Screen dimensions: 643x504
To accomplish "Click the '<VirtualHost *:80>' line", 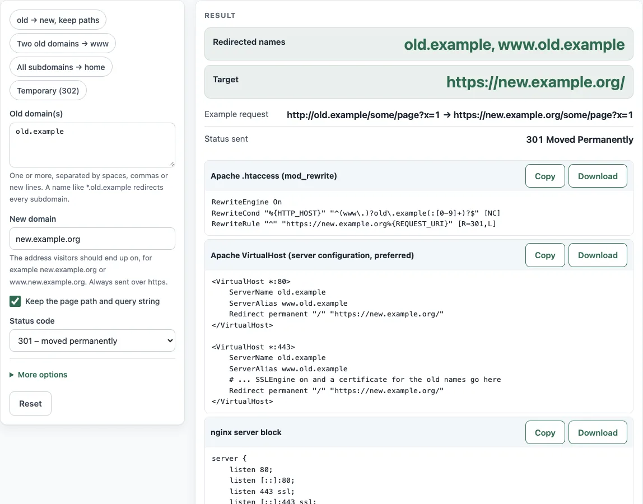I will click(x=251, y=281).
